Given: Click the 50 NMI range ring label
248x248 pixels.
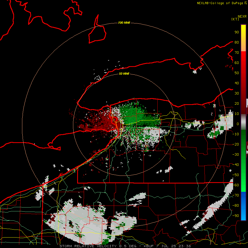Looking at the screenshot, I should (x=124, y=74).
